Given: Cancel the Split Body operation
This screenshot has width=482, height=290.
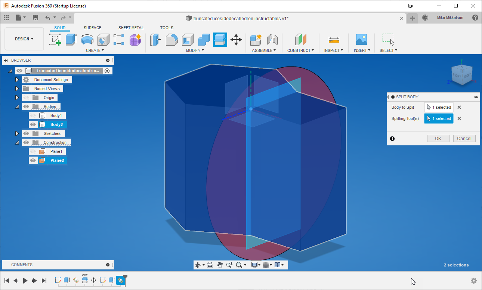Looking at the screenshot, I should click(464, 138).
